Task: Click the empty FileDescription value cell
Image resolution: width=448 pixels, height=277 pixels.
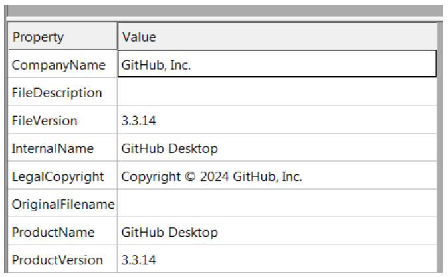Action: (277, 91)
